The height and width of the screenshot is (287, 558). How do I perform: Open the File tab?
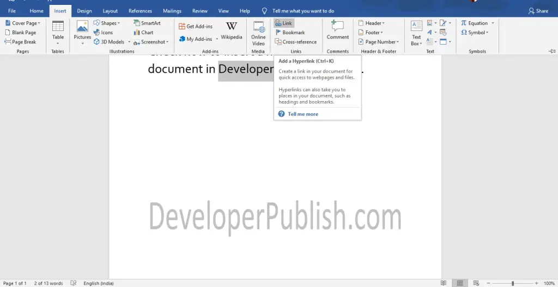coord(12,11)
